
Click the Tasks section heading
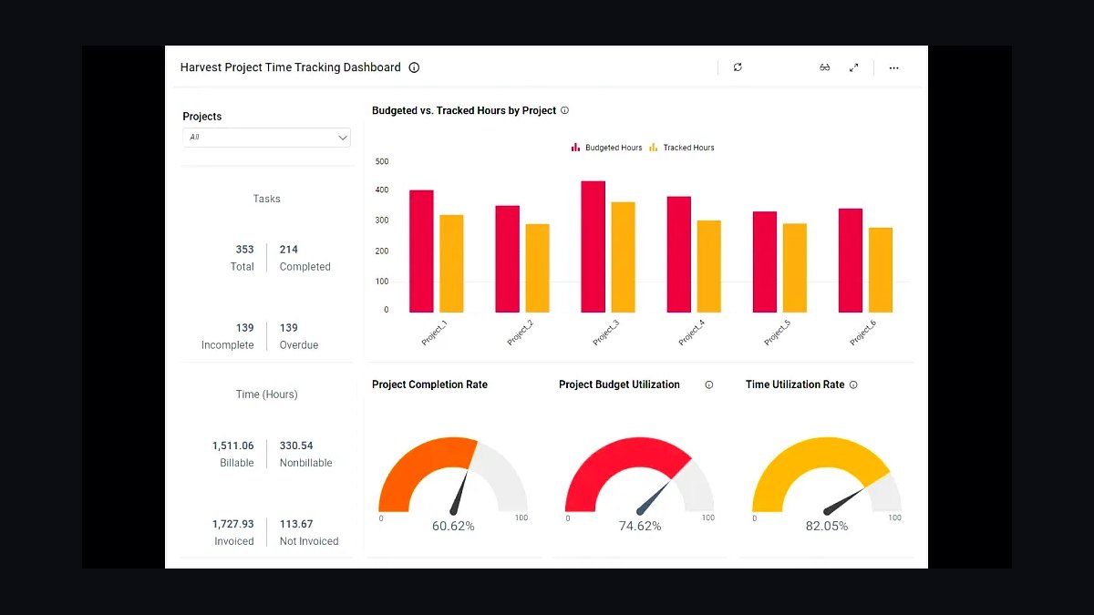(266, 199)
